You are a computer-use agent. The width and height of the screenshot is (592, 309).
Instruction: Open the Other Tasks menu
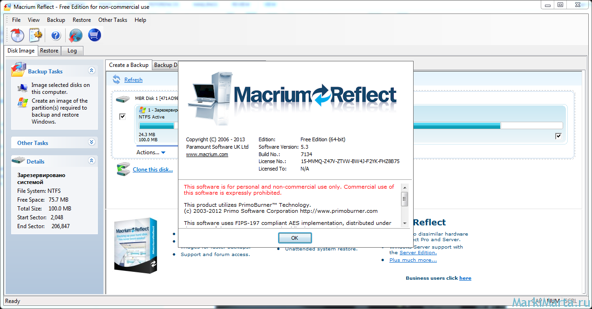113,20
